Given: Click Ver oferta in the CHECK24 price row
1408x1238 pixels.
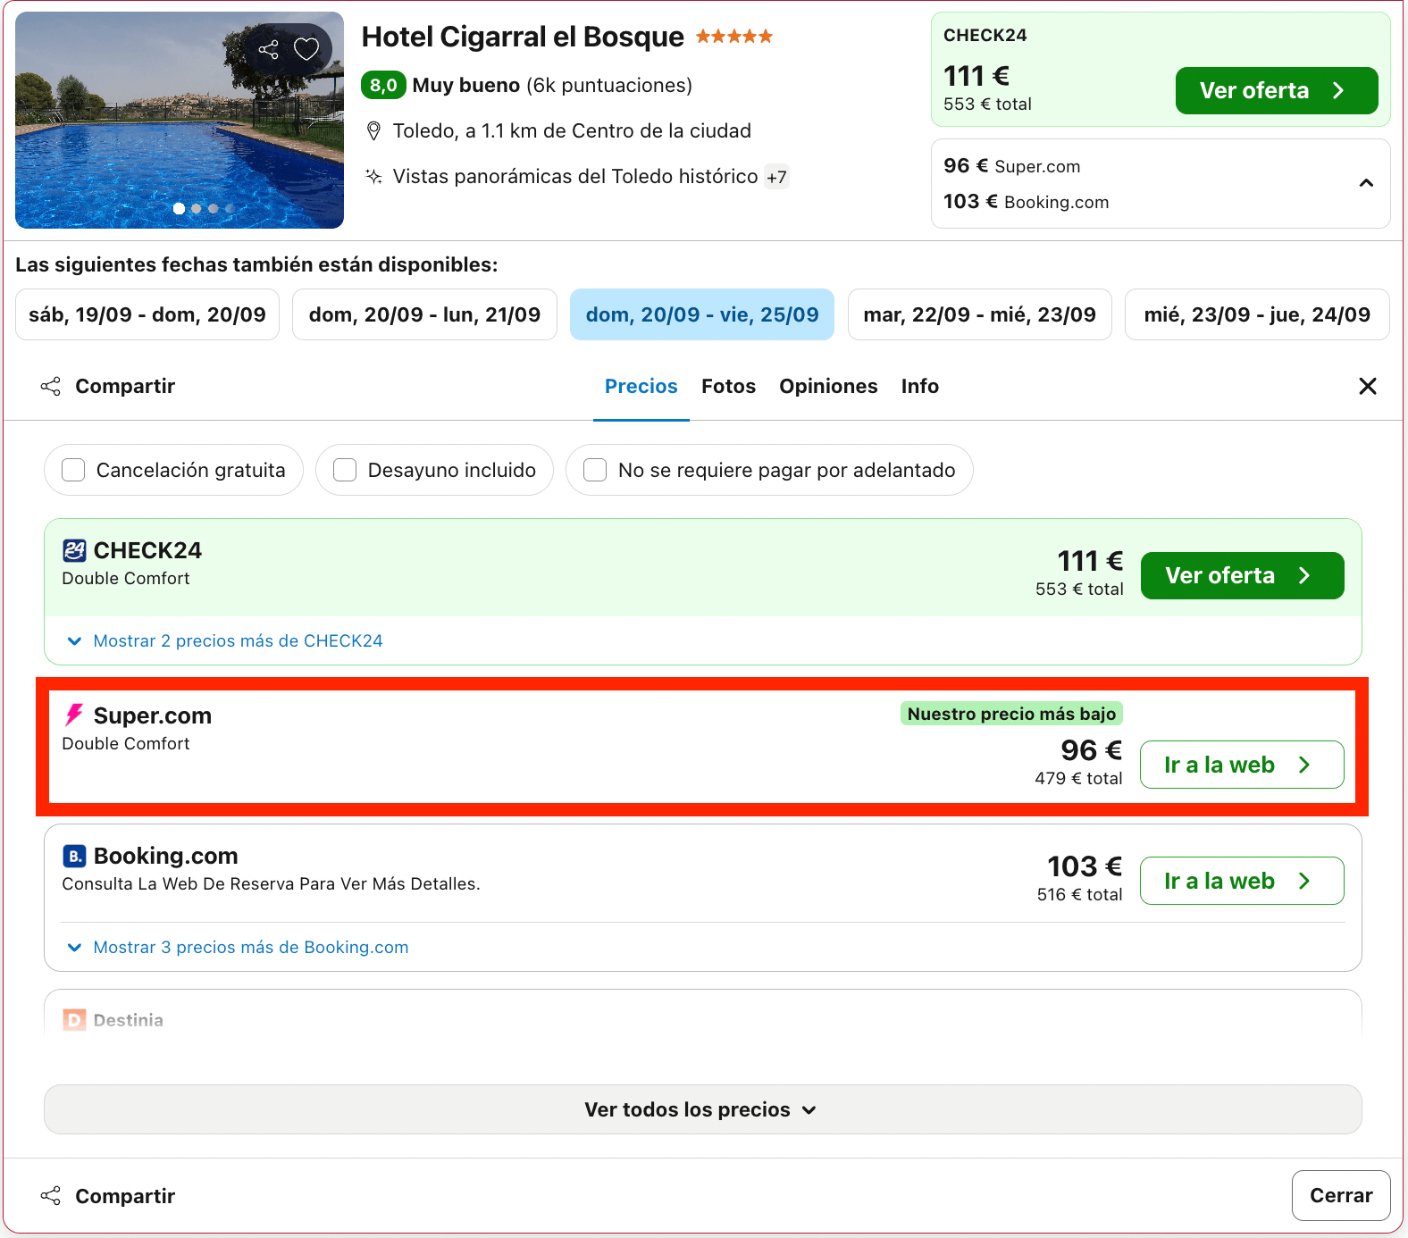Looking at the screenshot, I should pyautogui.click(x=1242, y=575).
